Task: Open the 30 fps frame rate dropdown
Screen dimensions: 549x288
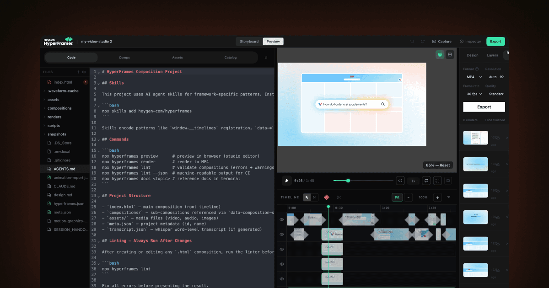Action: 473,94
